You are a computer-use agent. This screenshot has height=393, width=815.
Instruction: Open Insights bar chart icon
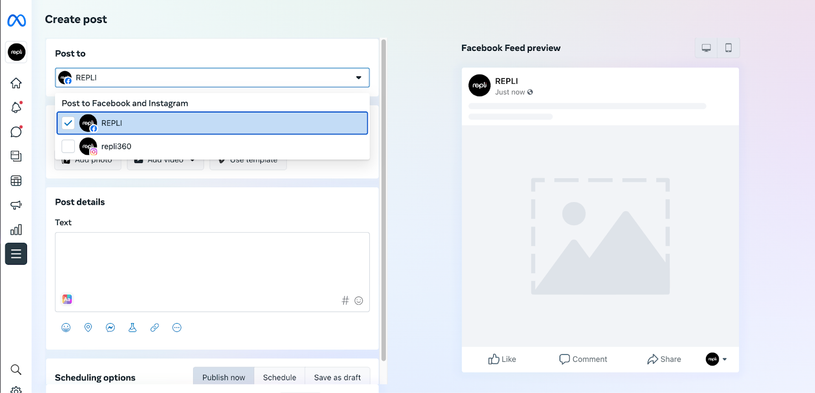tap(16, 230)
